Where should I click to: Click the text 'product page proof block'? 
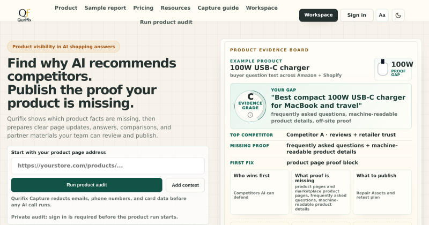(322, 163)
